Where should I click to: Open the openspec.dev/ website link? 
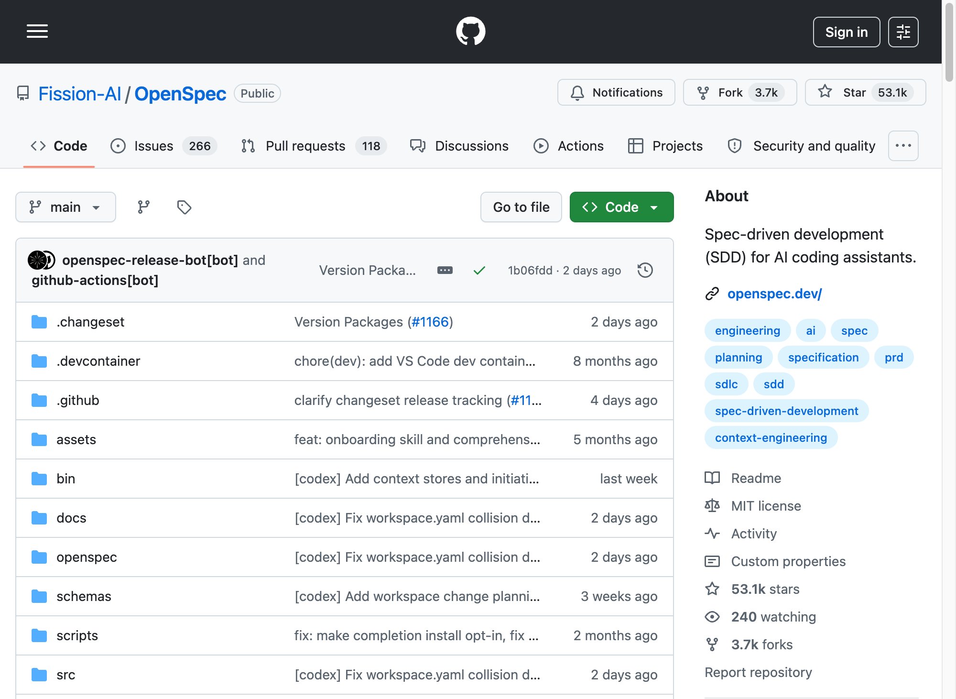click(774, 294)
